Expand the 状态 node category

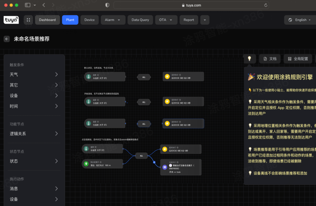34,161
